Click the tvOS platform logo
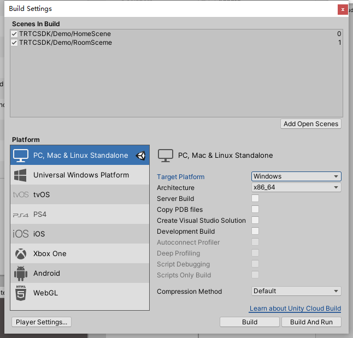The width and height of the screenshot is (353, 338). click(x=21, y=194)
